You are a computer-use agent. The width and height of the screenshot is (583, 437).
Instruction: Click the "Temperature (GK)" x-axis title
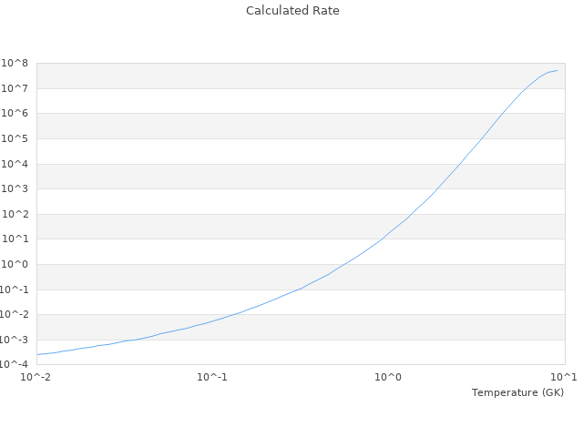click(x=517, y=392)
